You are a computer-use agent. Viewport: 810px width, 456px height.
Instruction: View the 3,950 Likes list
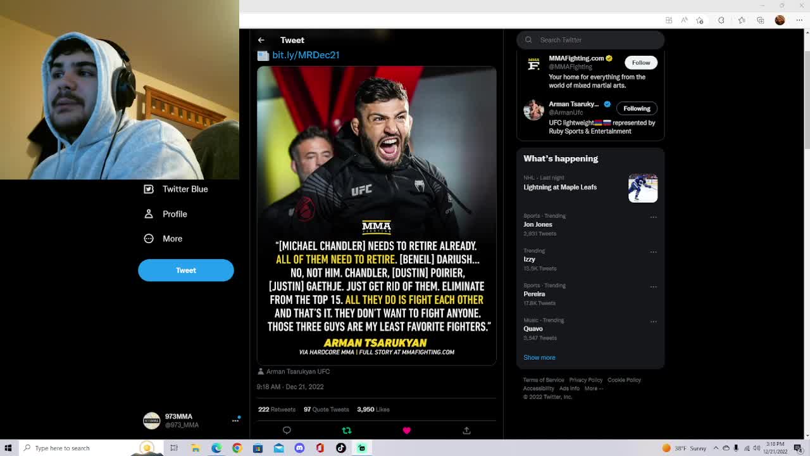click(373, 410)
